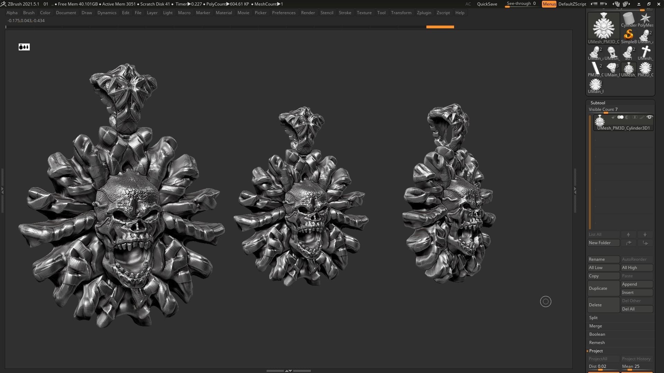Move selected subtool down with arrow
The width and height of the screenshot is (664, 373).
click(x=645, y=235)
